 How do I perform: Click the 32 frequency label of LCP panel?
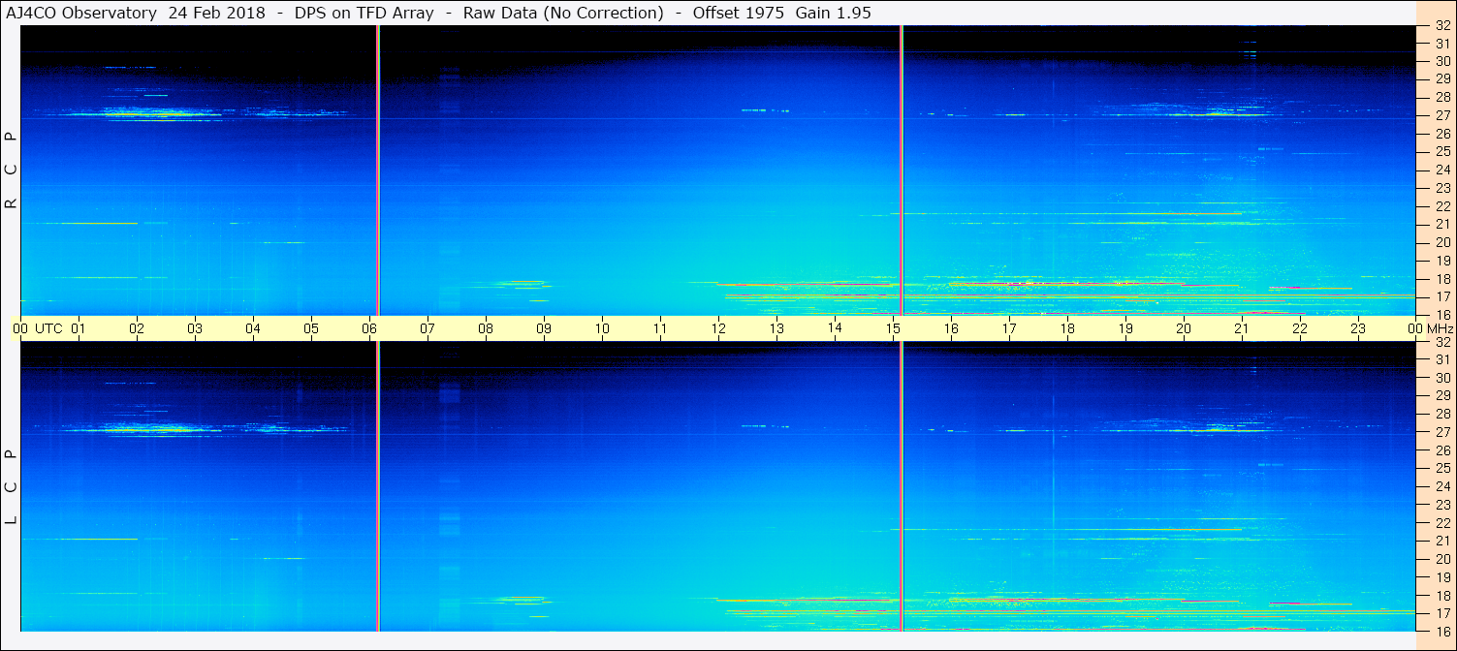click(x=1442, y=342)
